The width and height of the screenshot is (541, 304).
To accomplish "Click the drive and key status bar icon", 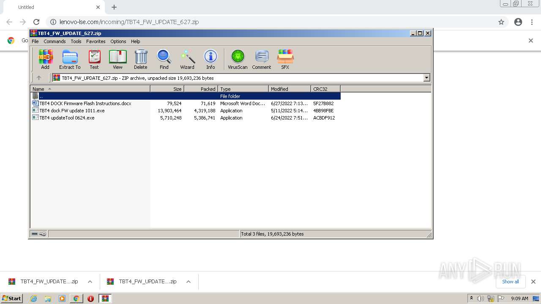I will point(39,234).
